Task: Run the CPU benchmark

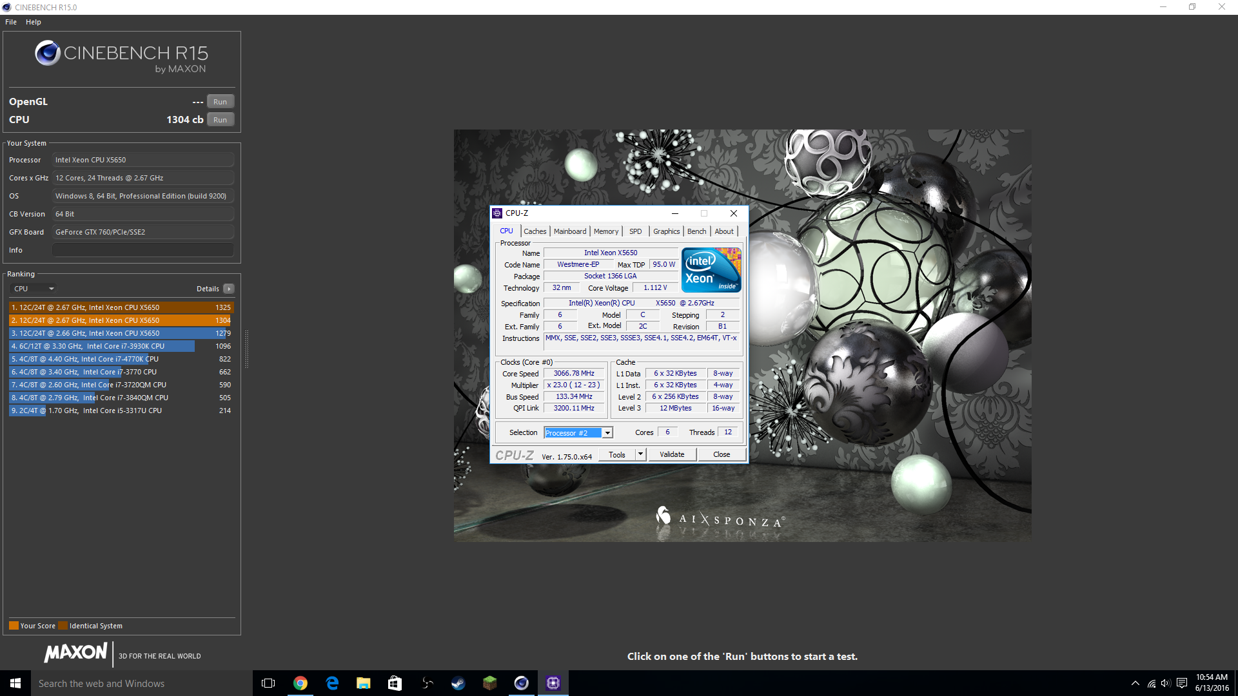Action: 221,120
